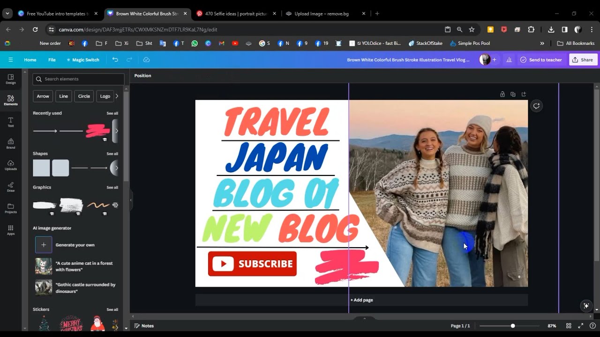Open the File menu
Viewport: 600px width, 337px height.
click(52, 60)
